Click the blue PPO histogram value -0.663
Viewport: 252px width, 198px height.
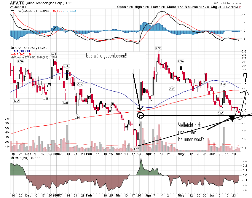70,11
